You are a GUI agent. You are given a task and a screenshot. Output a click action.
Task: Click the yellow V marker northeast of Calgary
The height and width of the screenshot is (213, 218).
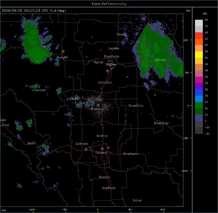pos(108,148)
